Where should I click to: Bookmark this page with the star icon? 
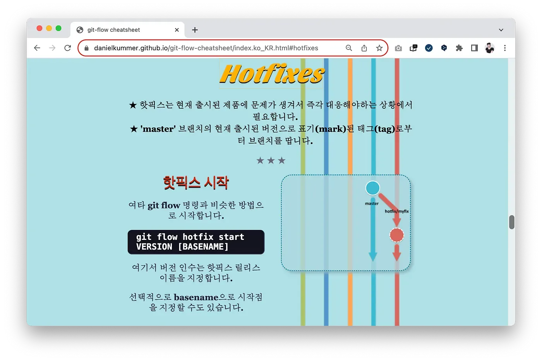(379, 48)
